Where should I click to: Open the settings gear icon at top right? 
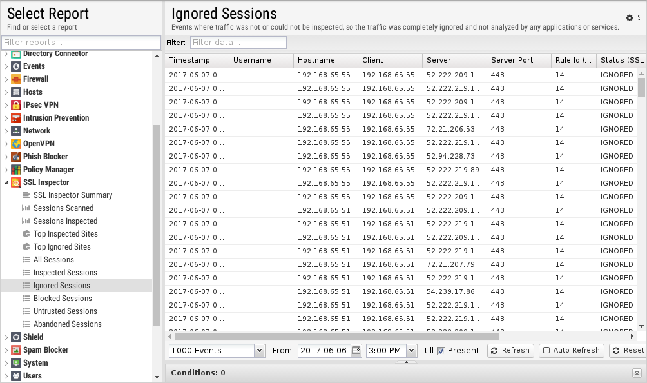click(629, 18)
